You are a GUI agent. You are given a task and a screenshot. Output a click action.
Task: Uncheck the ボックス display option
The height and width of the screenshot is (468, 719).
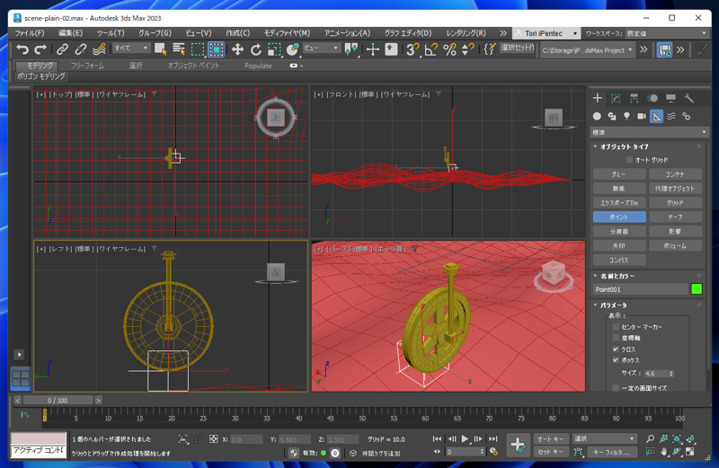616,360
